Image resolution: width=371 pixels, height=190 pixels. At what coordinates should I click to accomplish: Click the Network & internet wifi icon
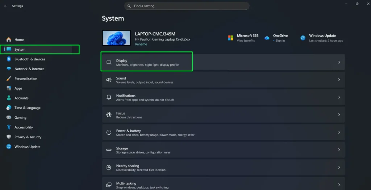(x=9, y=69)
